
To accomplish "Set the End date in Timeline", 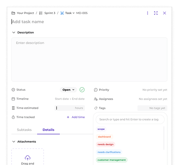I will [x=78, y=99].
